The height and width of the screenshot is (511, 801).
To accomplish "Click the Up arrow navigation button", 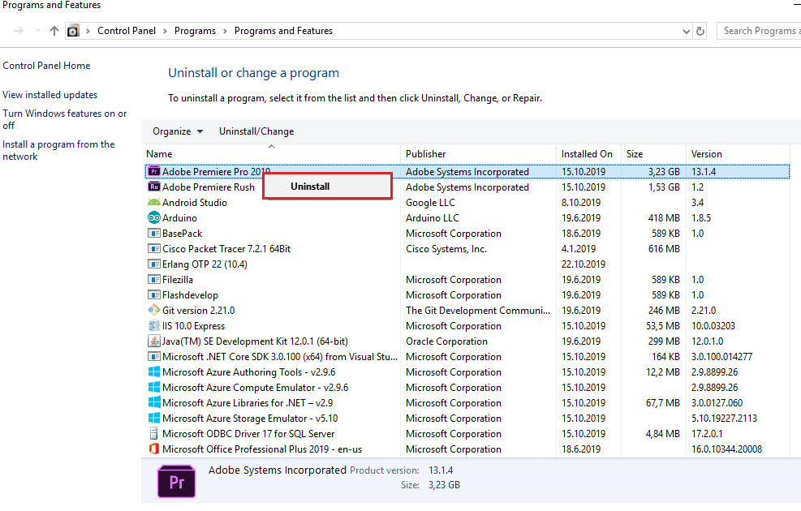I will coord(54,31).
